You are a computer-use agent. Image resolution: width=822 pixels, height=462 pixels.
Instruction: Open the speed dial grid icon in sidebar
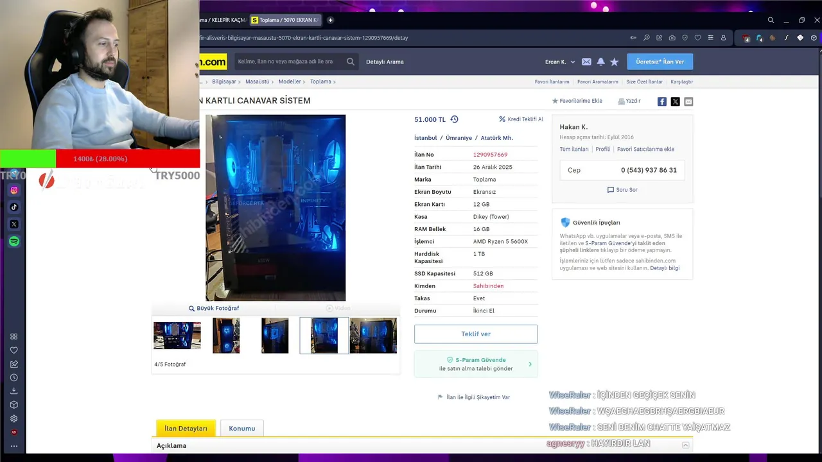pos(13,336)
